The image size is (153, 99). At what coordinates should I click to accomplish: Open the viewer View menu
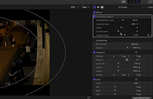click(85, 7)
